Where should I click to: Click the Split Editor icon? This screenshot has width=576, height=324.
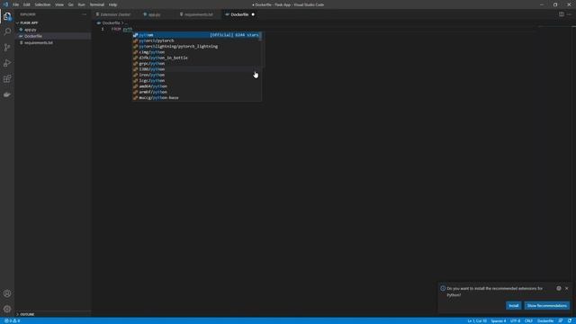[x=562, y=14]
